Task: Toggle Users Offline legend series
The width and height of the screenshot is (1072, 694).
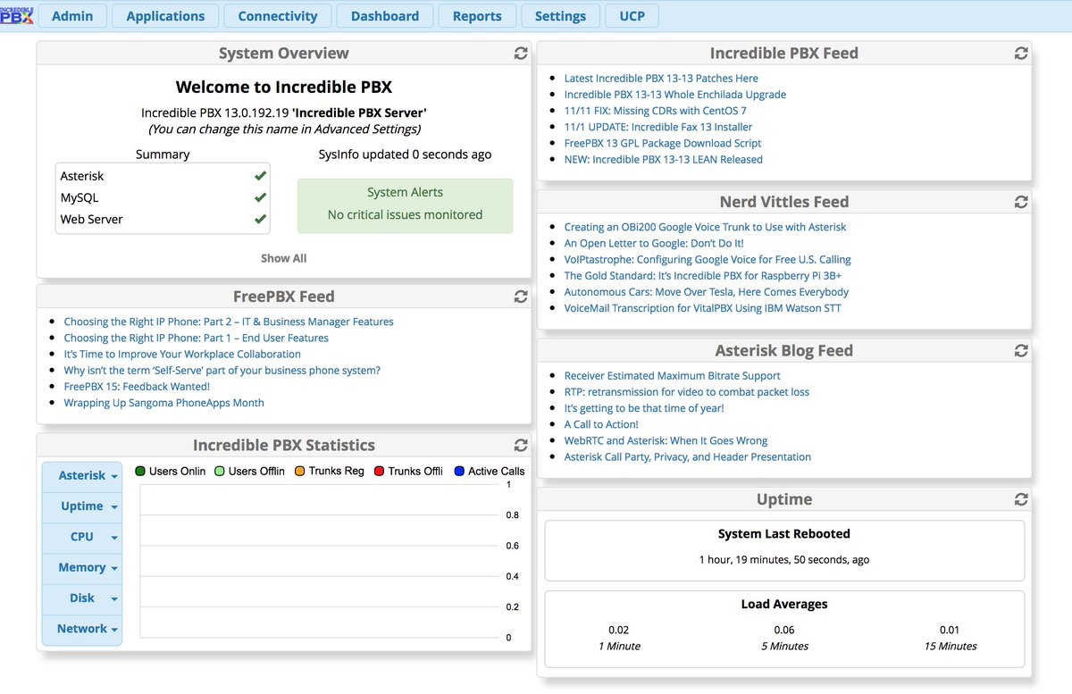Action: tap(249, 471)
